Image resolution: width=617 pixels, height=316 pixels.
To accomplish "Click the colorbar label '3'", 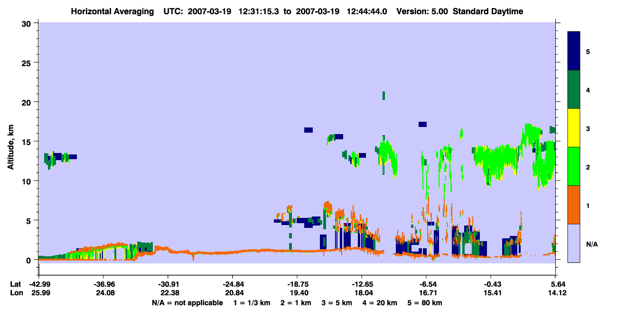I will tap(588, 128).
